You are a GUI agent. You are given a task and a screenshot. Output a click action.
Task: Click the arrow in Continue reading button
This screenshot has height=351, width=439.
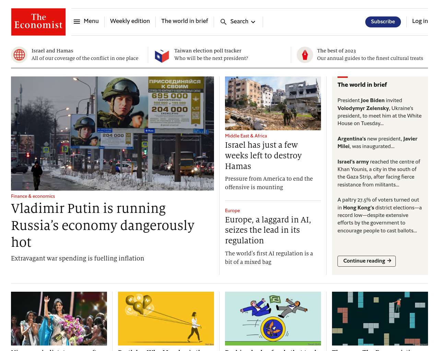point(389,261)
